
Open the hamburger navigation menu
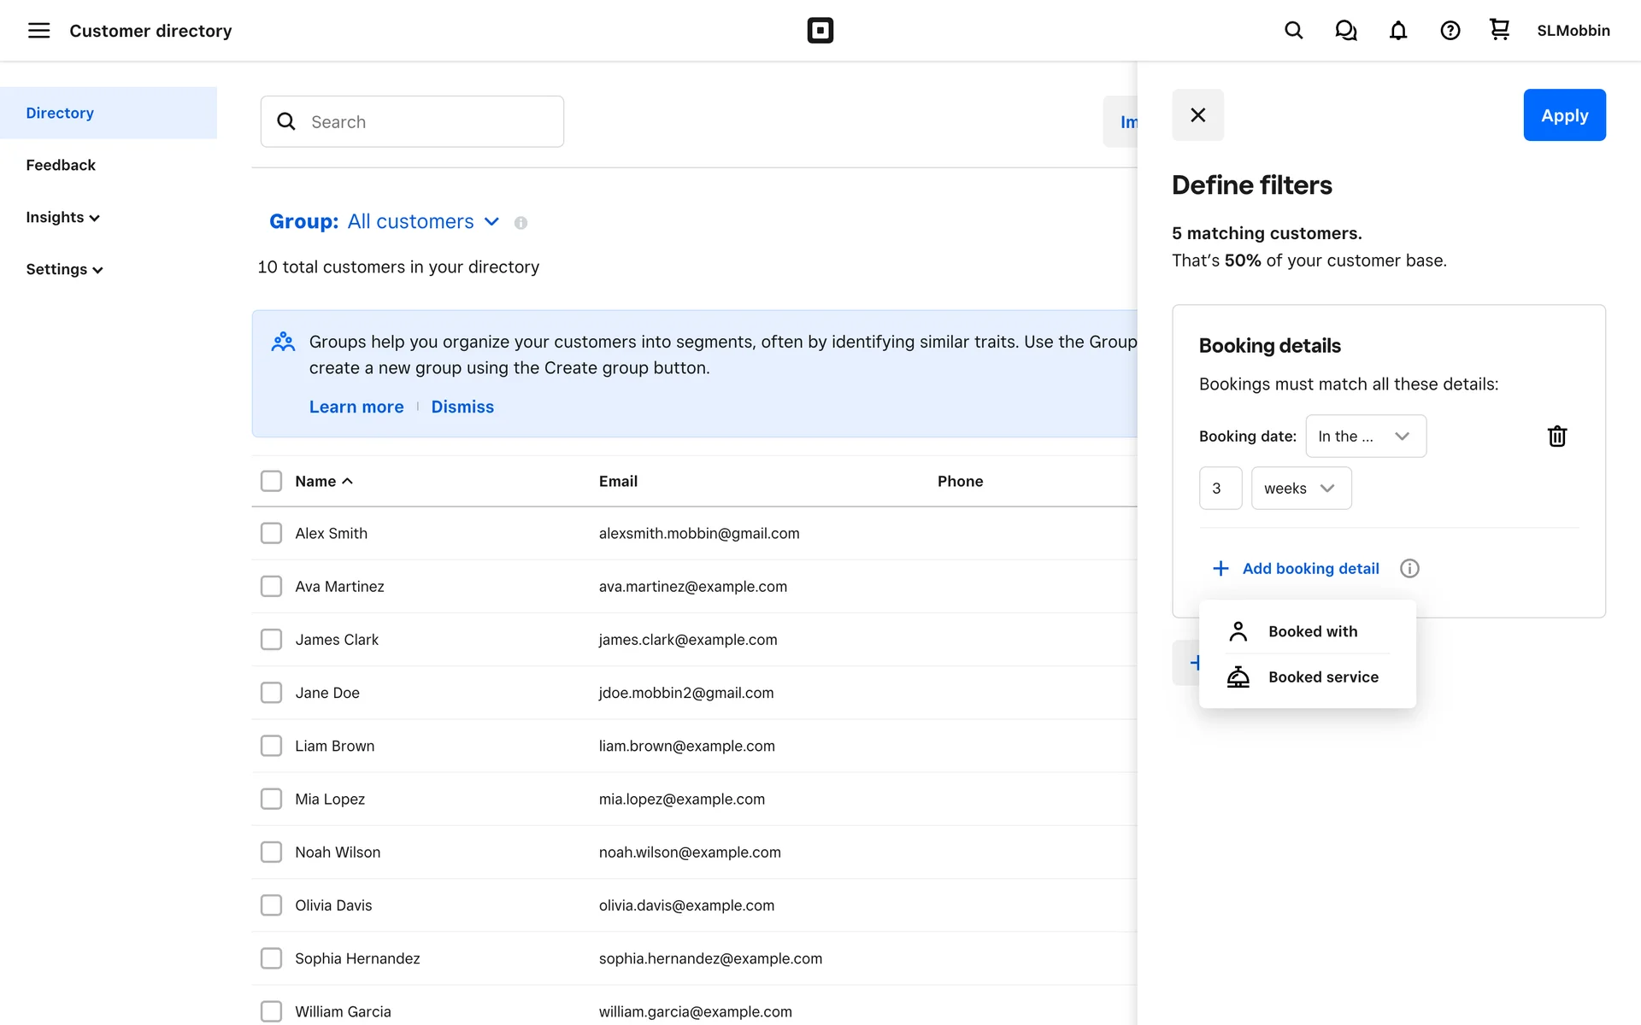tap(38, 31)
